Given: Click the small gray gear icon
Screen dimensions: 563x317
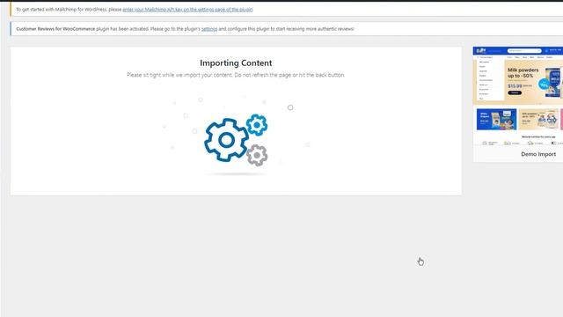Looking at the screenshot, I should point(257,155).
